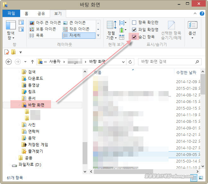Switch to the 공유 ribbon tab
208x184 pixels.
(41, 14)
